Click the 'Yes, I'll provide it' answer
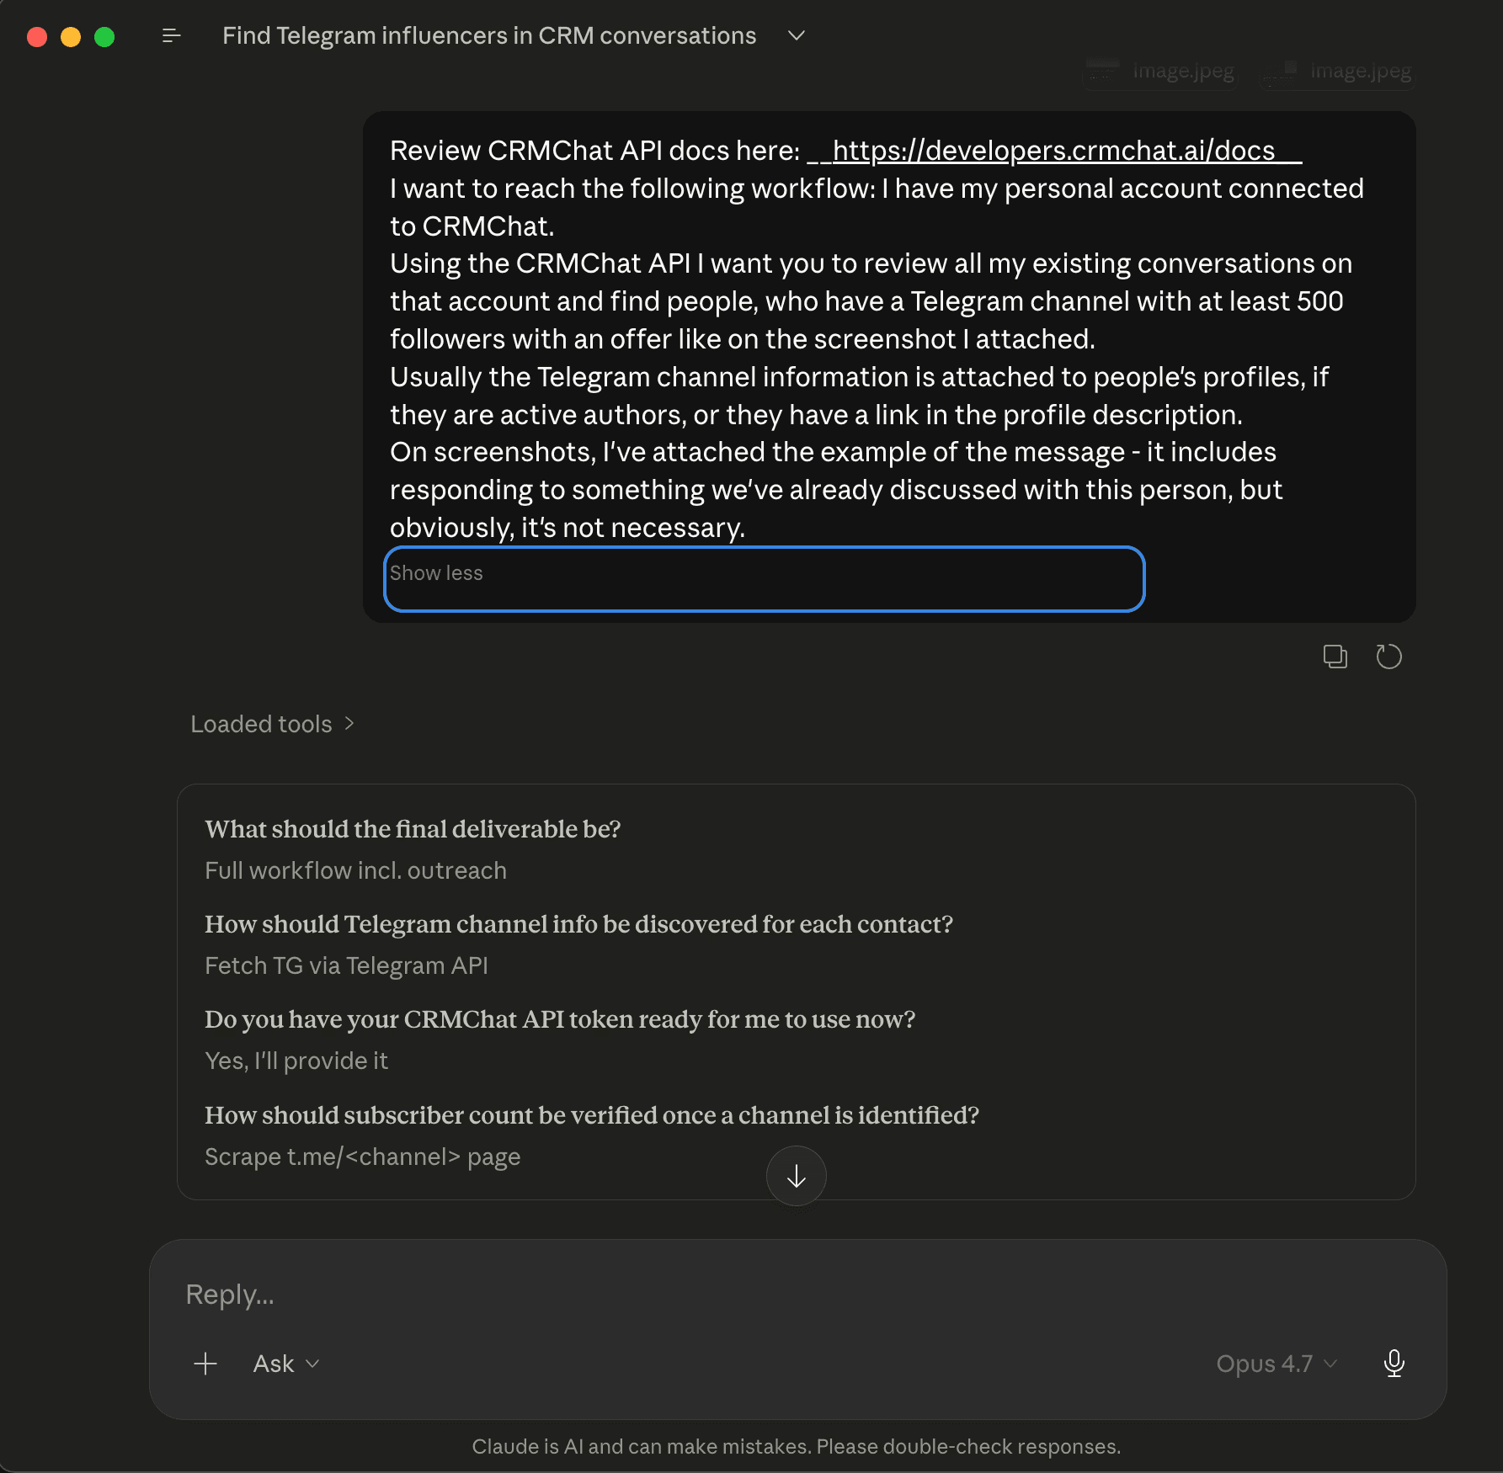The image size is (1503, 1473). pos(296,1061)
